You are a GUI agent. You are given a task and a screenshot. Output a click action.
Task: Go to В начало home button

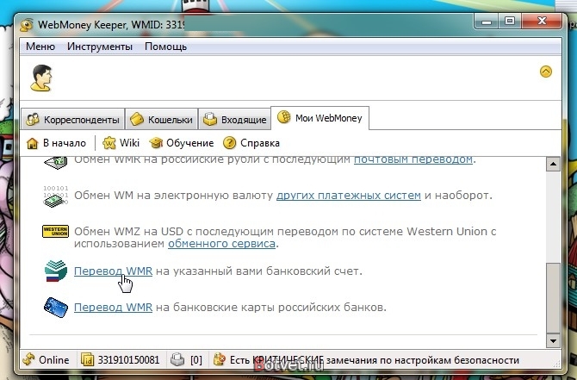56,143
